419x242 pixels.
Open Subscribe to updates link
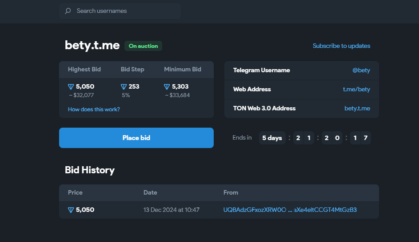tap(341, 46)
